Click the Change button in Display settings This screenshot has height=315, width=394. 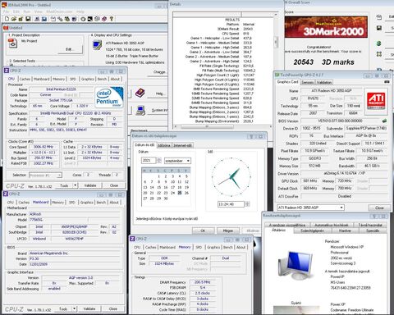(x=159, y=72)
